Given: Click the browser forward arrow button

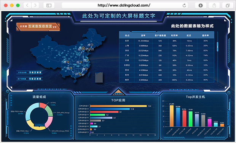Looking at the screenshot, I should click(x=35, y=6).
